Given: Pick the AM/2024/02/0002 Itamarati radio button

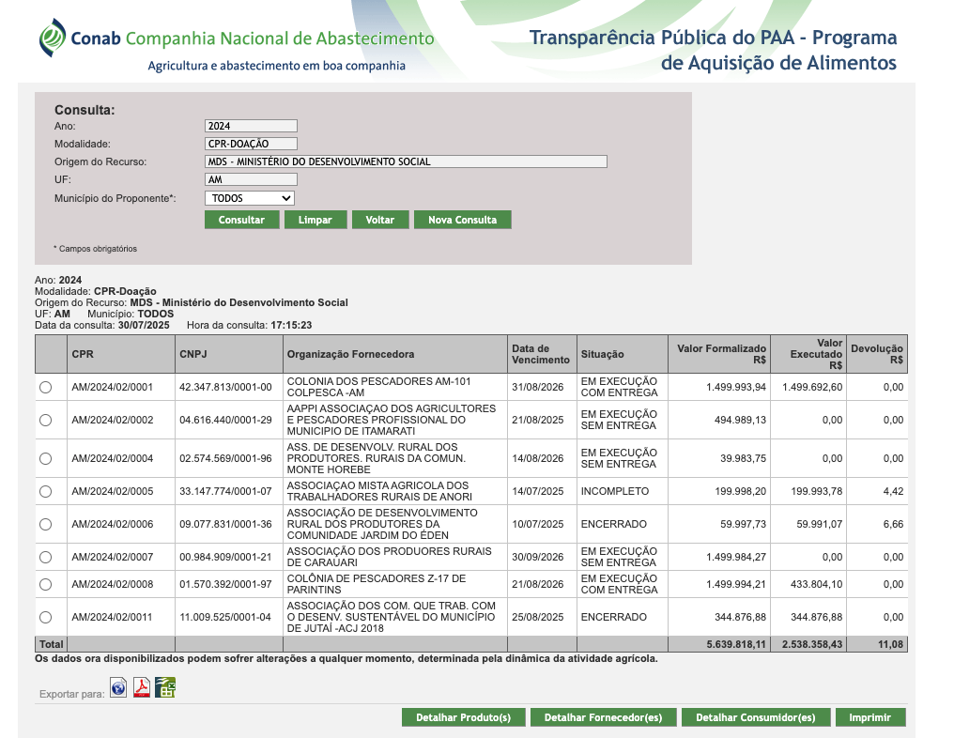Looking at the screenshot, I should [46, 420].
